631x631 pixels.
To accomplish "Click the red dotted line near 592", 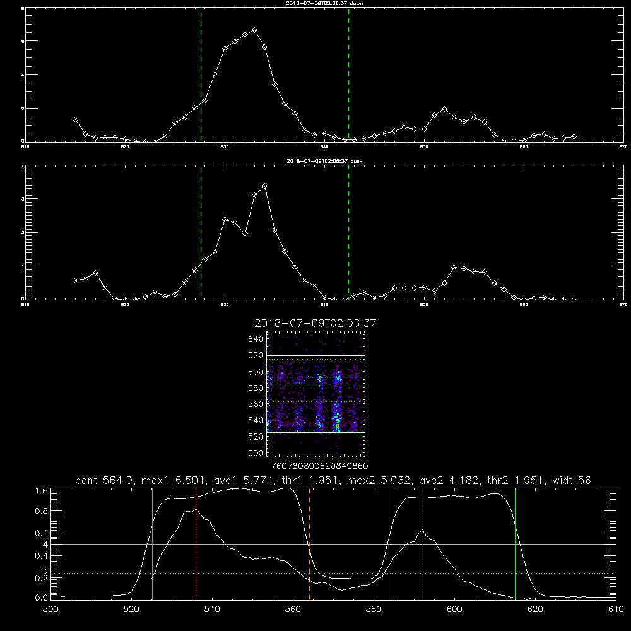I will pyautogui.click(x=423, y=544).
